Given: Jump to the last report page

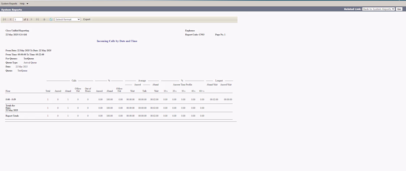Looking at the screenshot, I should click(x=38, y=20).
